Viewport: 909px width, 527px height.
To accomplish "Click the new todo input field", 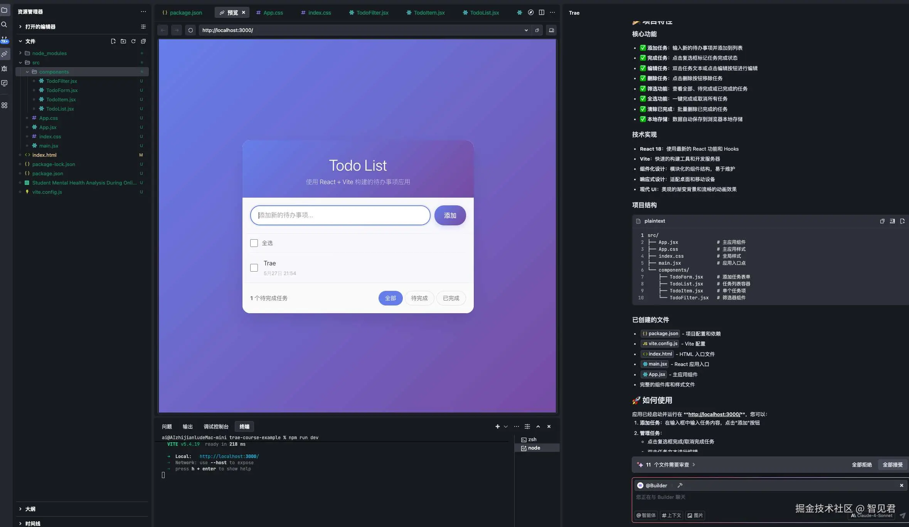I will (x=340, y=215).
